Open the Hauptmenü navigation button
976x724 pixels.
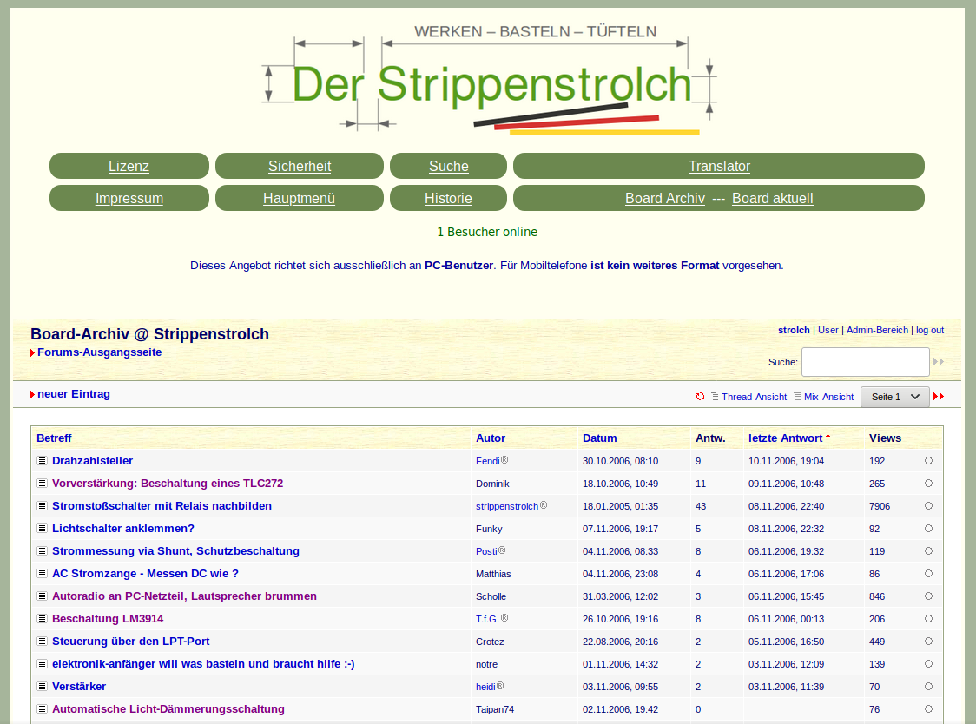pos(299,198)
